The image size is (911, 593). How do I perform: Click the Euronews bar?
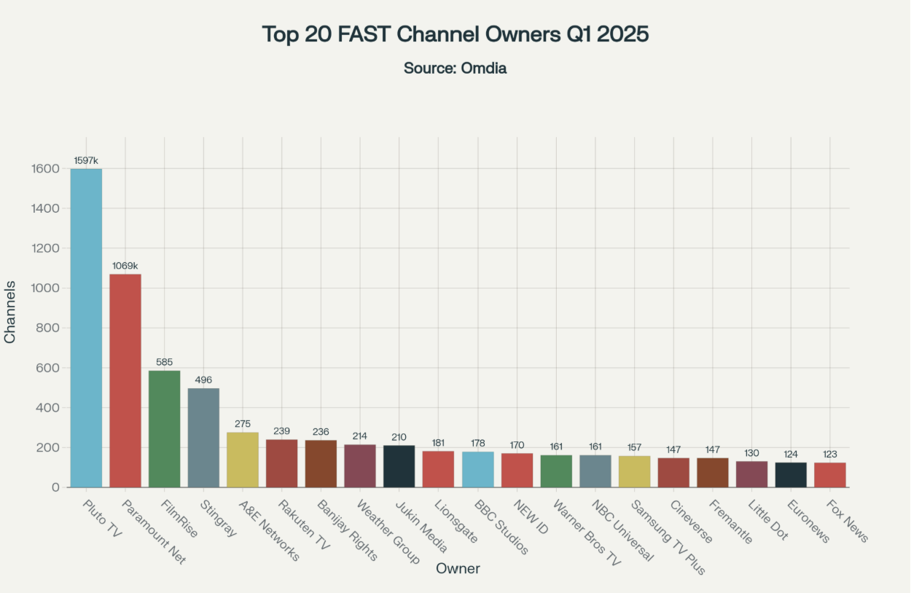click(791, 475)
